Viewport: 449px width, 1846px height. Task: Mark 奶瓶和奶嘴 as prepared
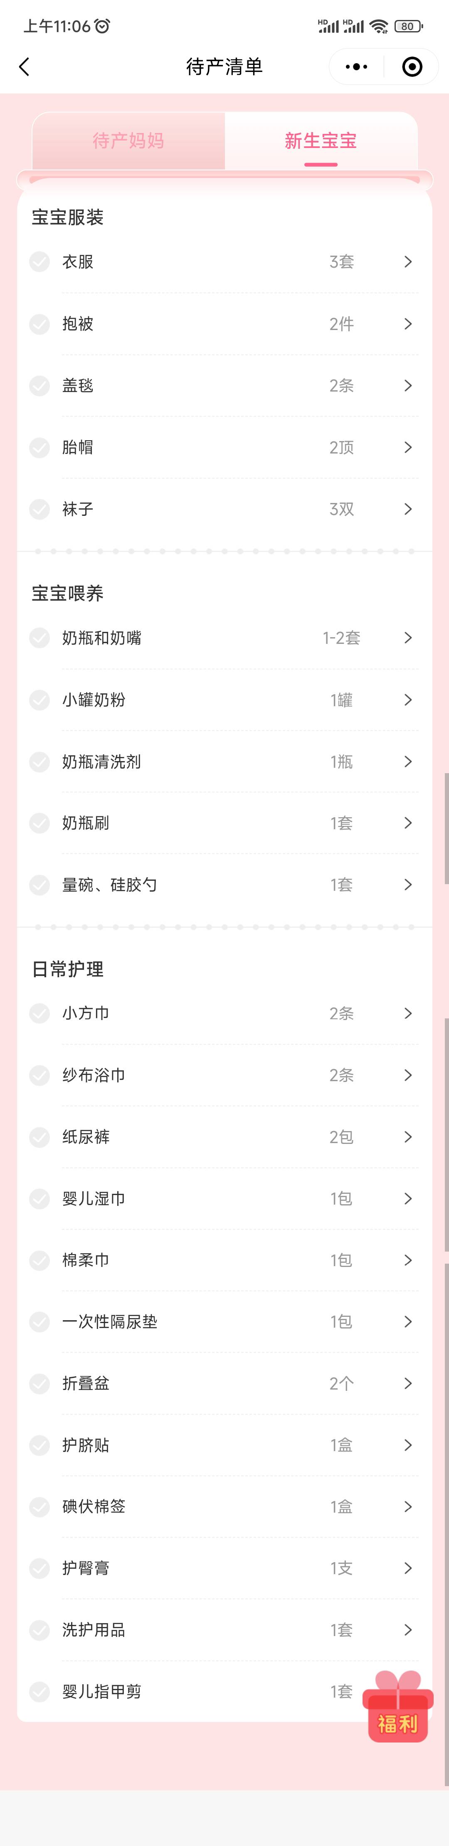(39, 638)
